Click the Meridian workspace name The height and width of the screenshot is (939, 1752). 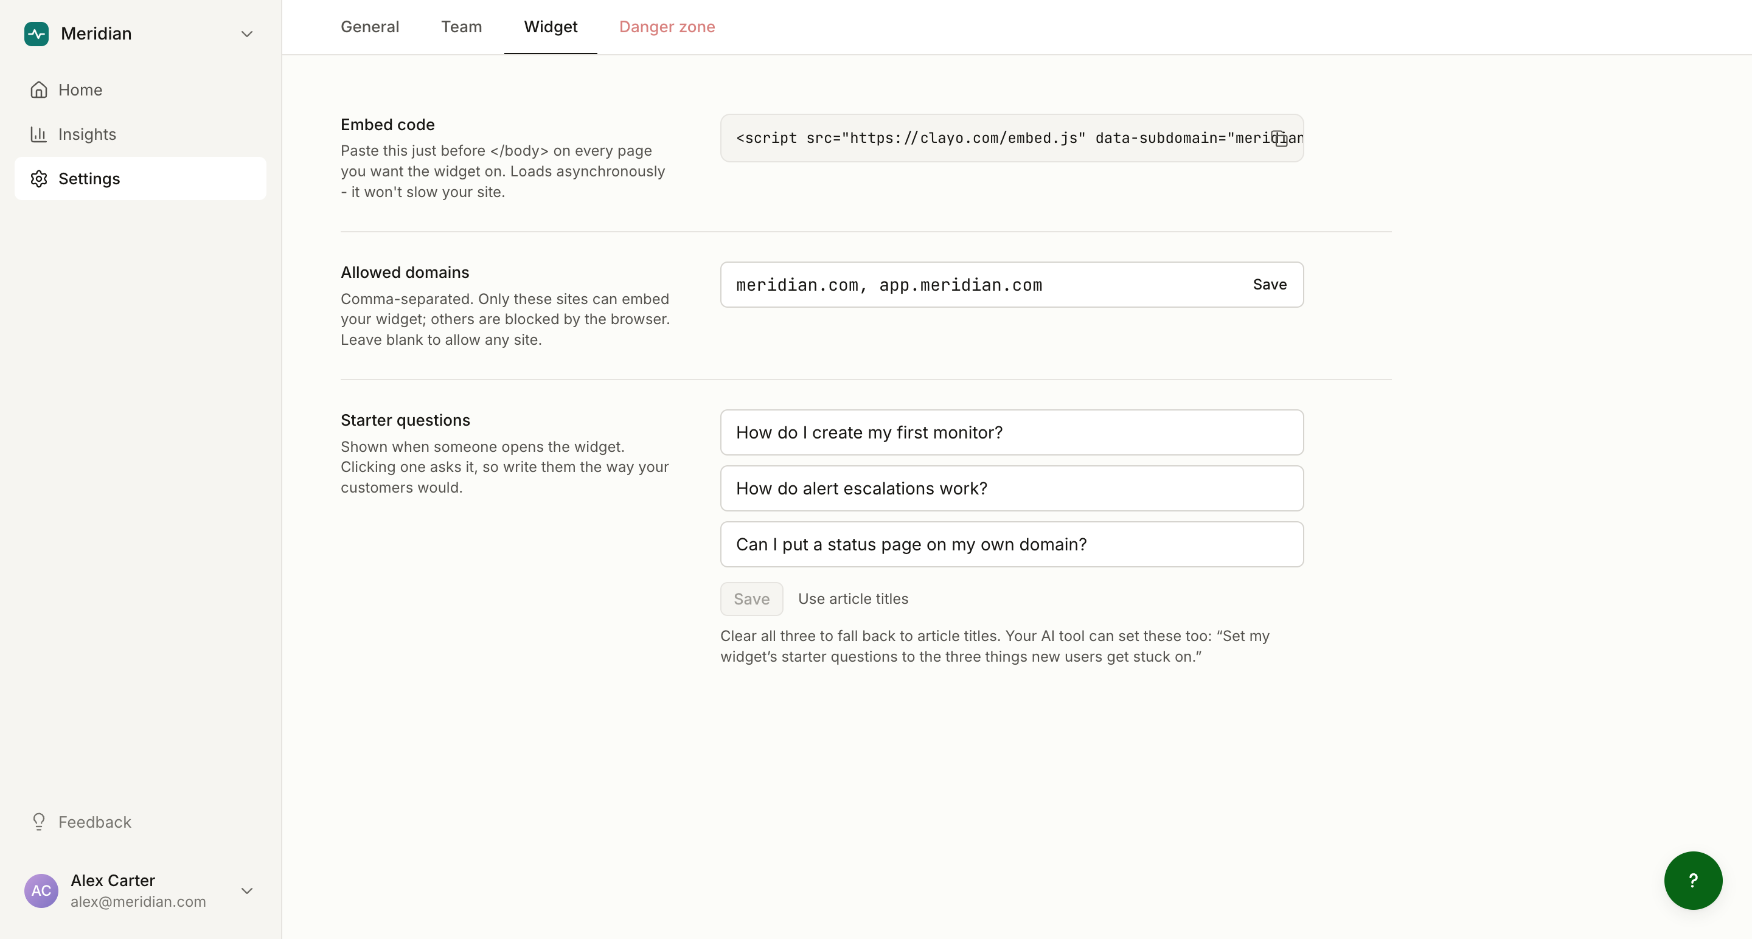pos(96,33)
